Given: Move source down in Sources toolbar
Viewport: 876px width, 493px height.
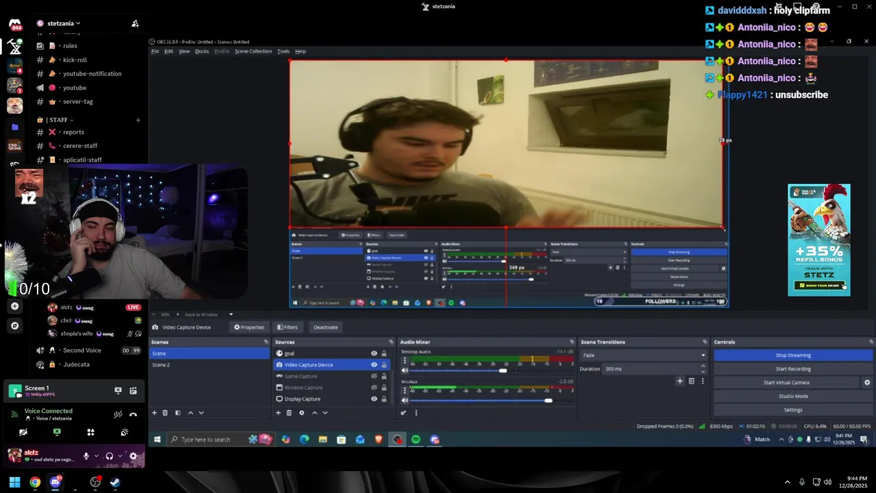Looking at the screenshot, I should [x=325, y=413].
